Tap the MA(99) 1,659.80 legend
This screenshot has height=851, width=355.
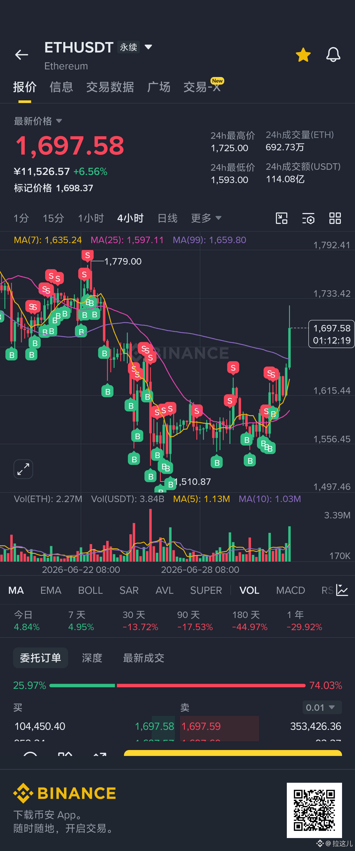[210, 240]
